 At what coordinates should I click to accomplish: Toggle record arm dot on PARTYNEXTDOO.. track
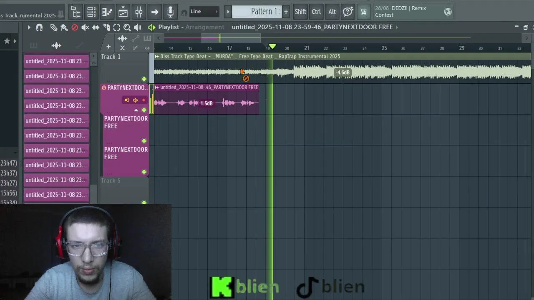point(144,100)
